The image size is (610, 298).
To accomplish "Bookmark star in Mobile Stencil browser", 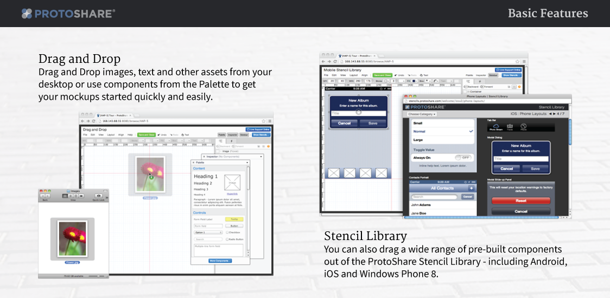I will pyautogui.click(x=517, y=61).
